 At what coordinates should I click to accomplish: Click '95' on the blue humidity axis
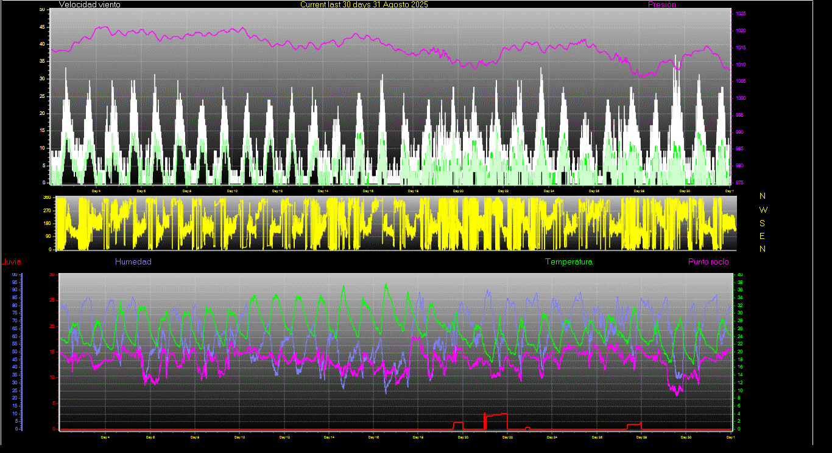15,282
